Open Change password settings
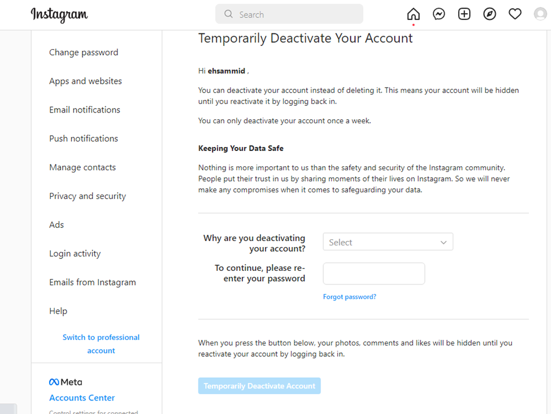The image size is (551, 414). point(84,53)
